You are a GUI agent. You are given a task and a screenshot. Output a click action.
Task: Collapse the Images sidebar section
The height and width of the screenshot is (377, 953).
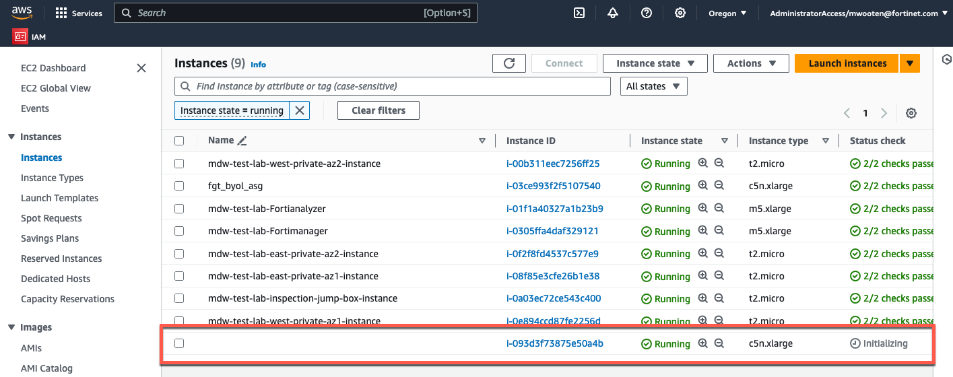11,327
